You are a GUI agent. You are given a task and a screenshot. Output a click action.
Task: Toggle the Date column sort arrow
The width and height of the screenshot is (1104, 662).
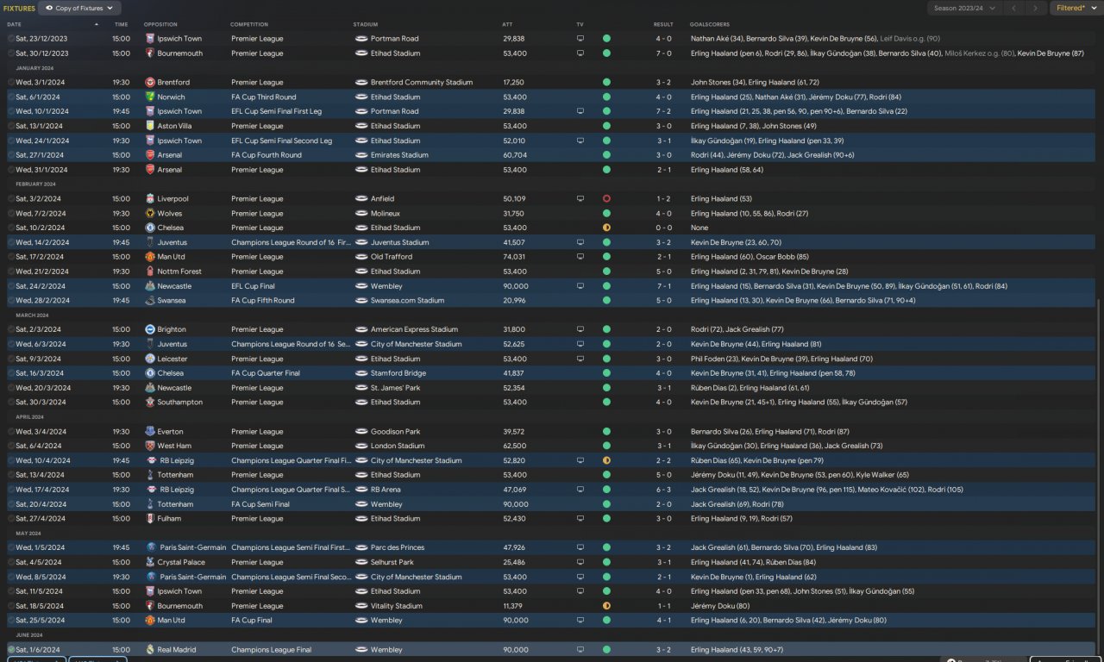tap(97, 24)
